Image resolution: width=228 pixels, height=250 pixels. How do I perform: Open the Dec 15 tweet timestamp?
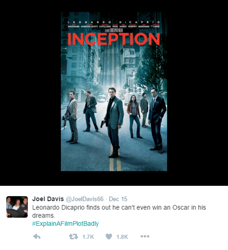pos(118,199)
